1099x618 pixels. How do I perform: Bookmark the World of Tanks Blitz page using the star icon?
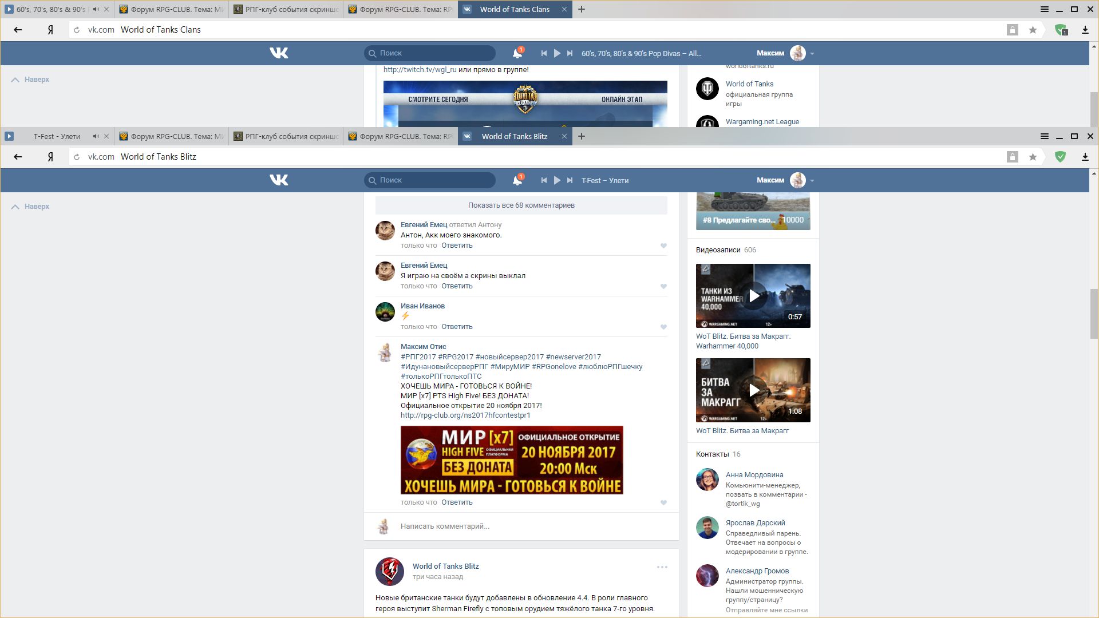[x=1033, y=157]
